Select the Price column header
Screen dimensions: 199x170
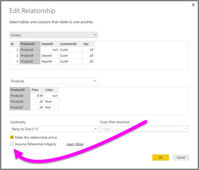[37, 90]
